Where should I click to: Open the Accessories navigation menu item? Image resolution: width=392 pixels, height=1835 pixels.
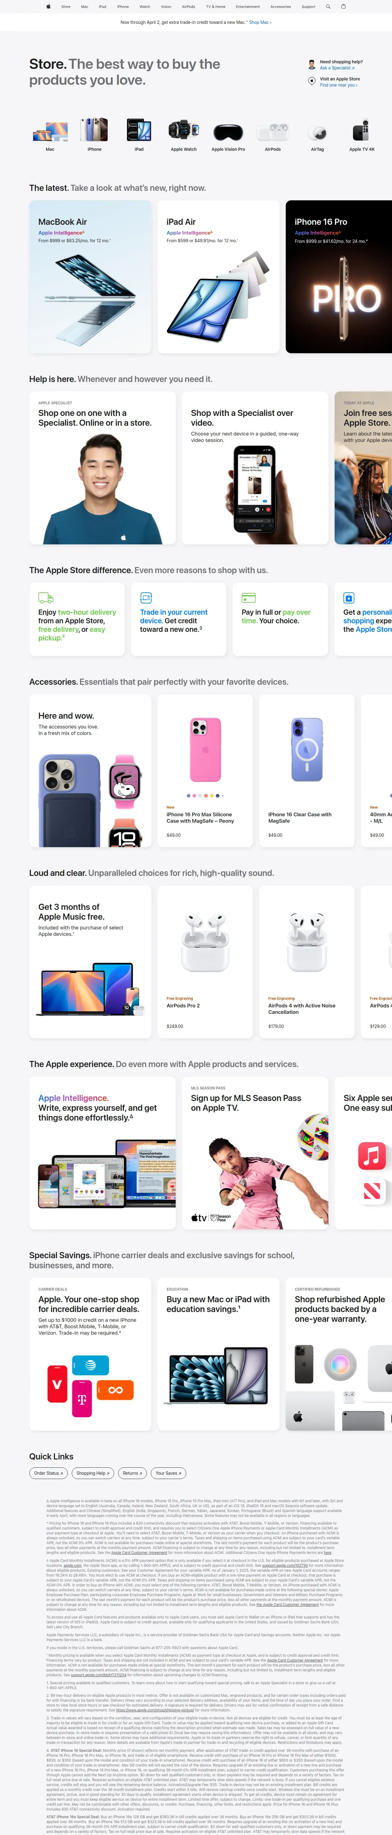(280, 6)
